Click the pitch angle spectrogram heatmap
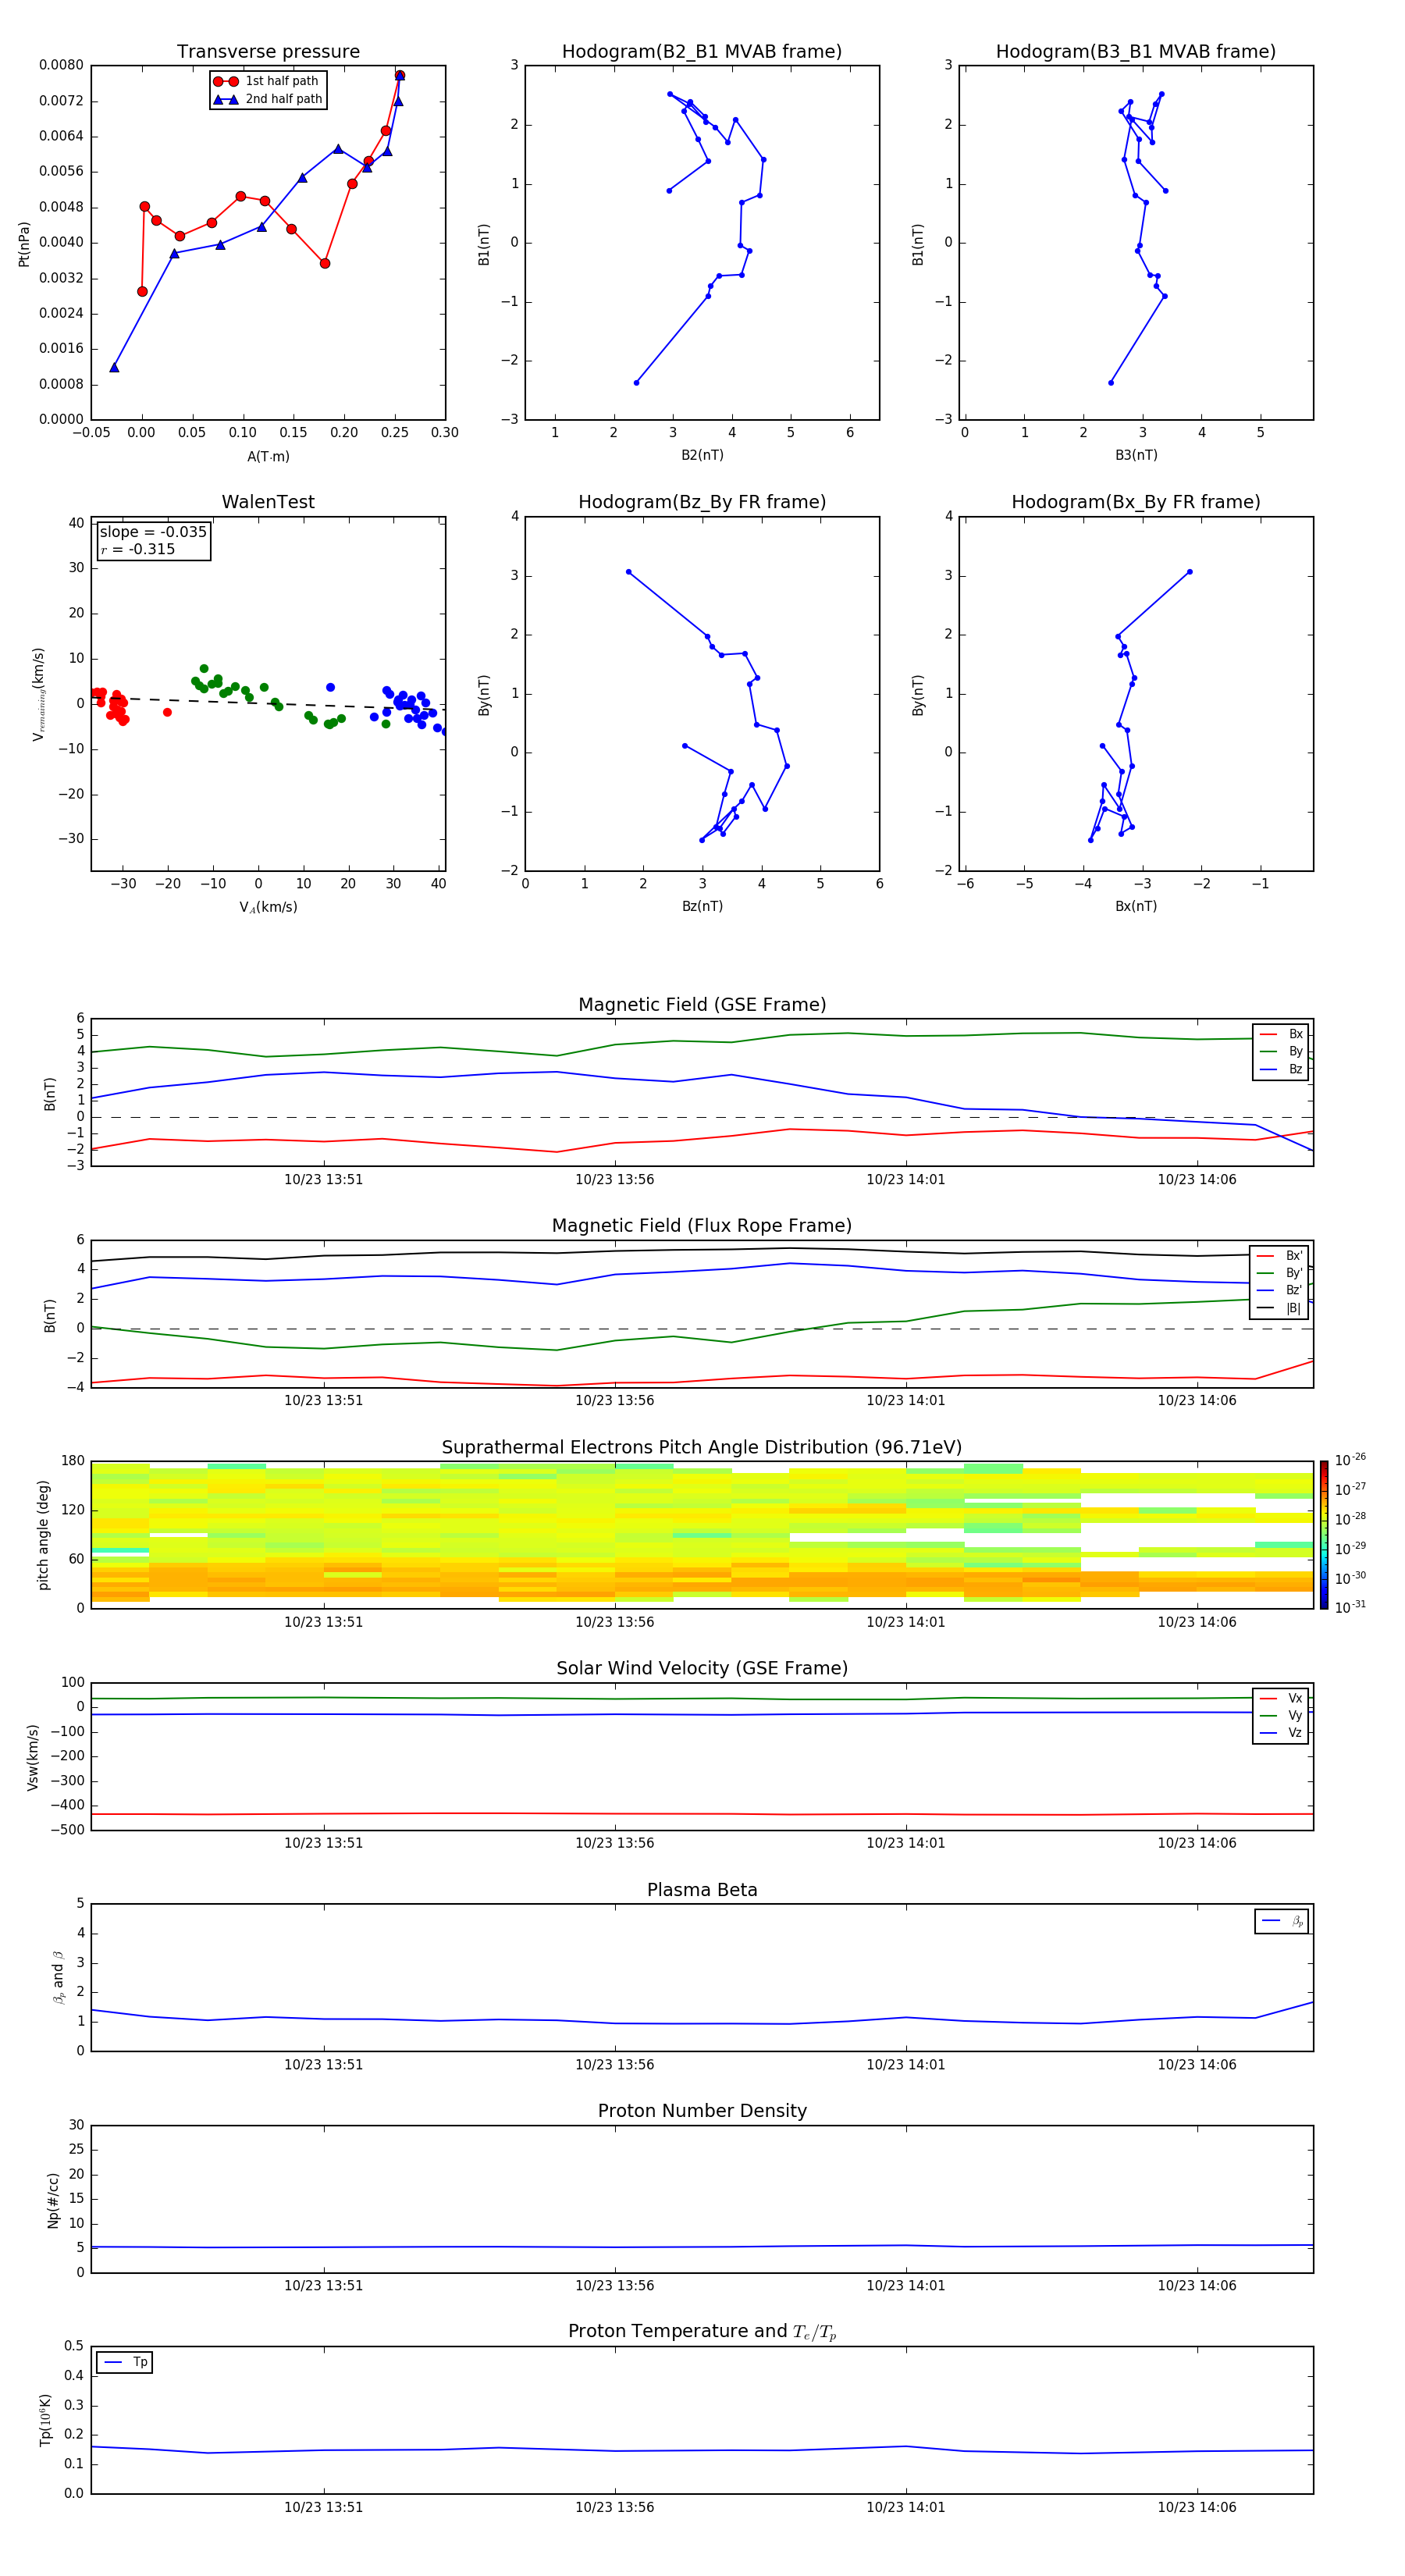This screenshot has width=1405, height=2576. pyautogui.click(x=702, y=1535)
